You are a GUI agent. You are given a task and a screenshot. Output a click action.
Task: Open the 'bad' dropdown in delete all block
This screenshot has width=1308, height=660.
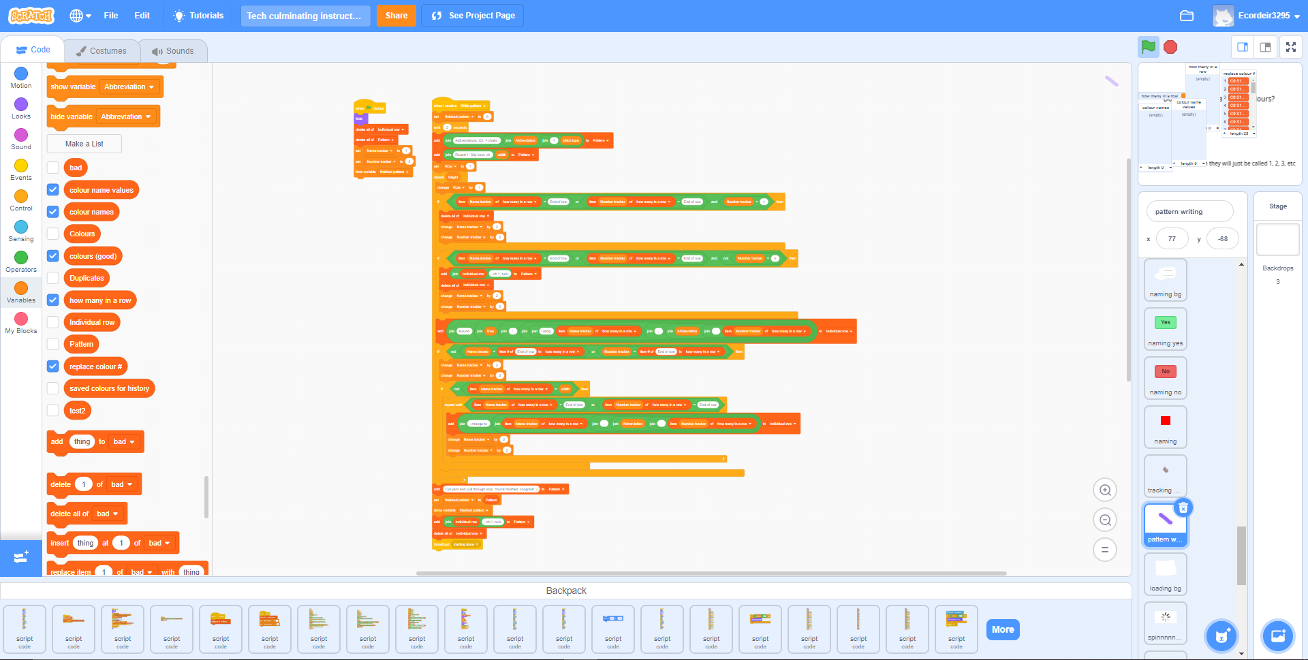coord(108,514)
